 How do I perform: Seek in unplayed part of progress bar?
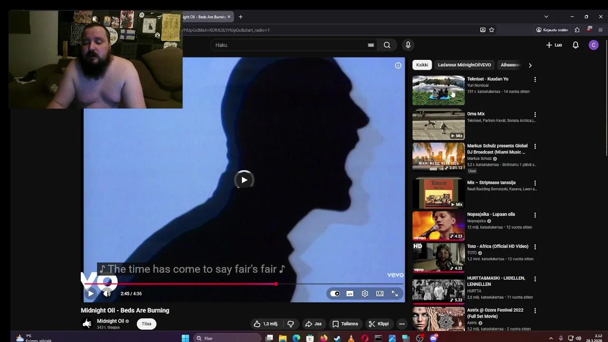340,284
